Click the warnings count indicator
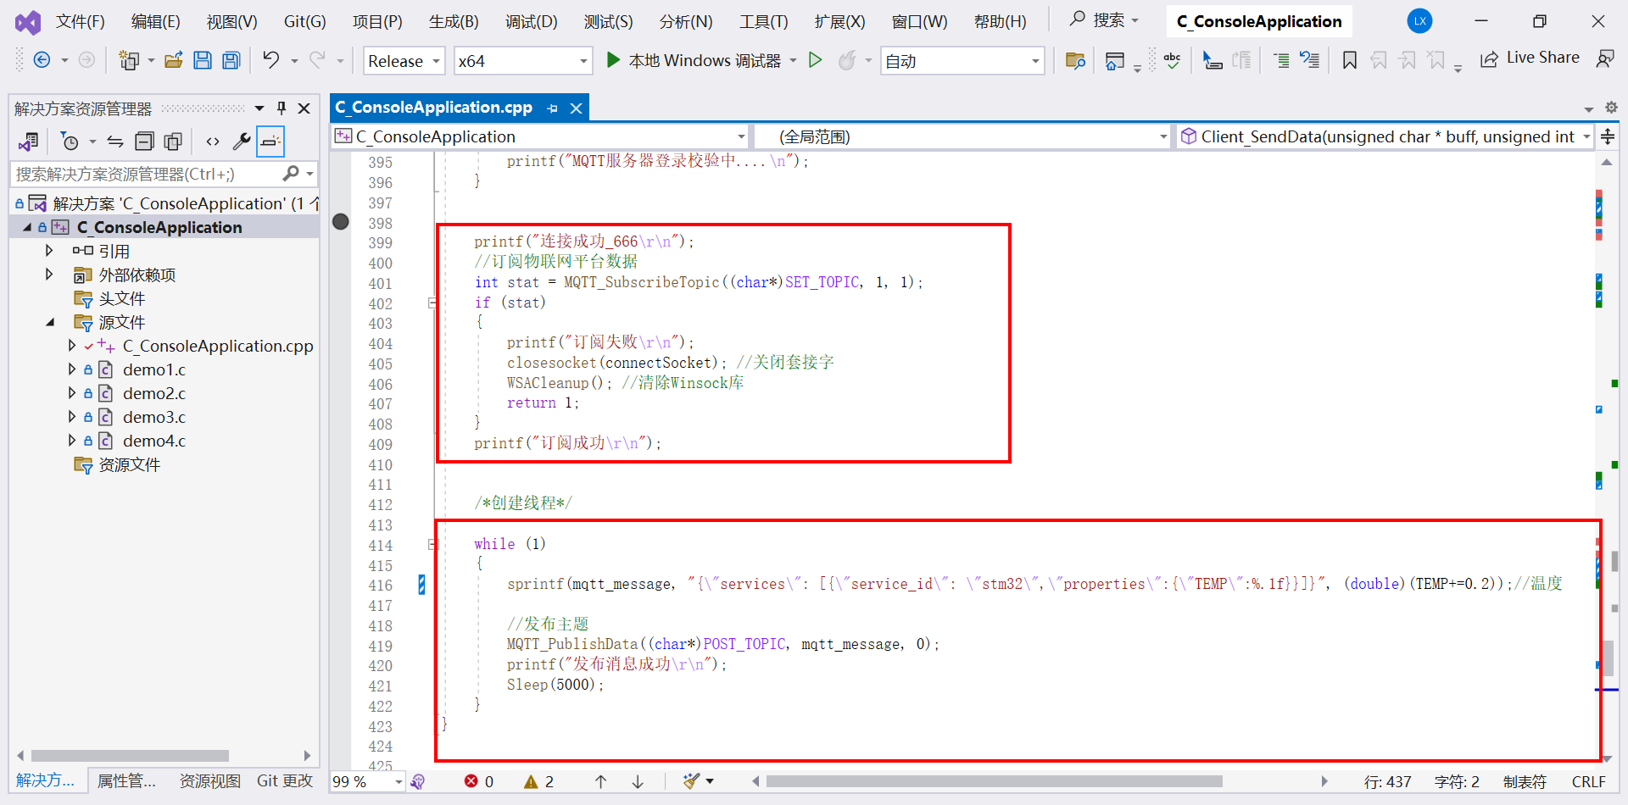Image resolution: width=1628 pixels, height=805 pixels. click(539, 781)
